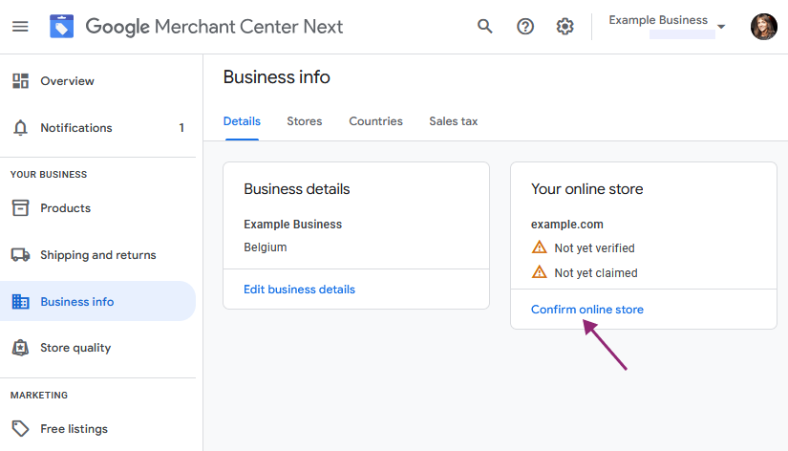Open the hamburger main menu
Screen dimensions: 788x451
20,26
